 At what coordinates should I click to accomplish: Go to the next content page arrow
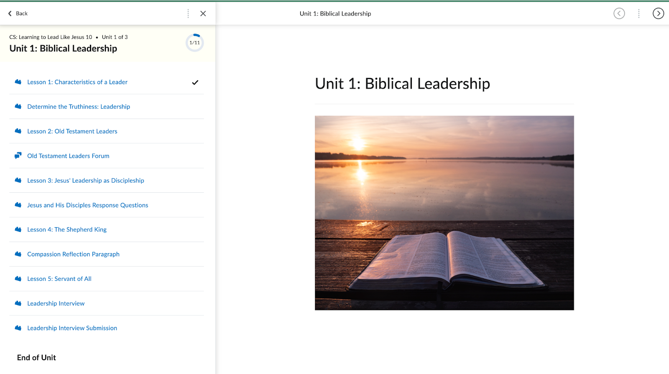658,13
